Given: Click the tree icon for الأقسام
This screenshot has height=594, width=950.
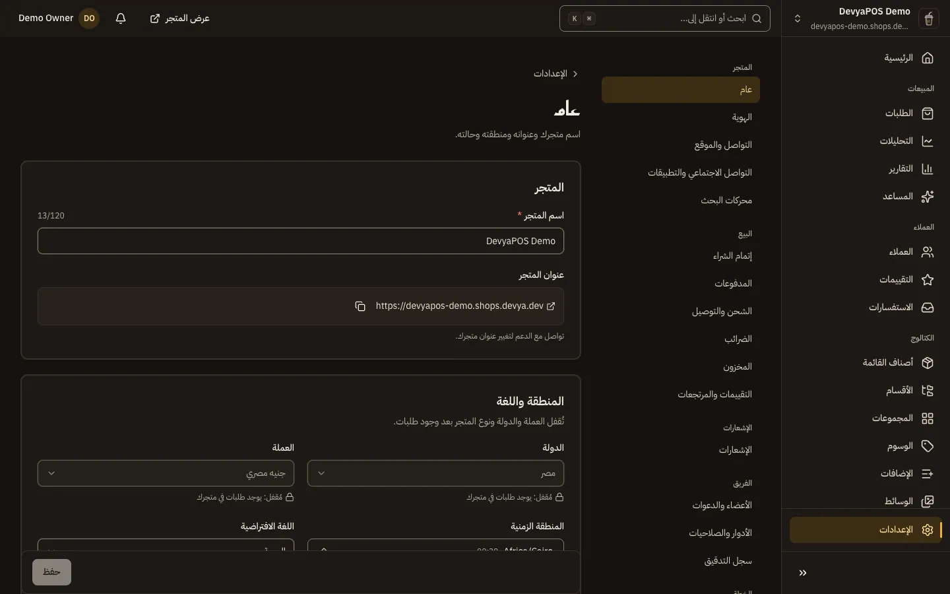Looking at the screenshot, I should 928,391.
